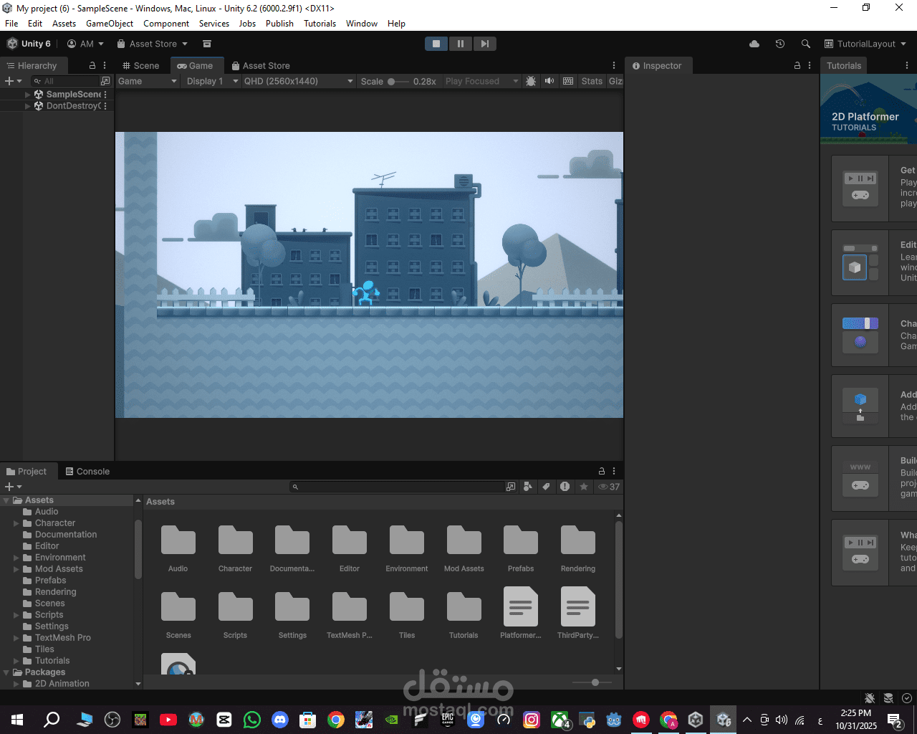Adjust the Project icon size slider
This screenshot has width=917, height=734.
tap(592, 682)
